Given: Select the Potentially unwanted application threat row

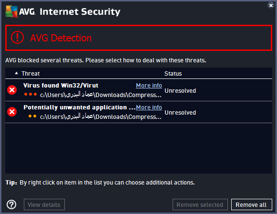Looking at the screenshot, I should (138, 112).
